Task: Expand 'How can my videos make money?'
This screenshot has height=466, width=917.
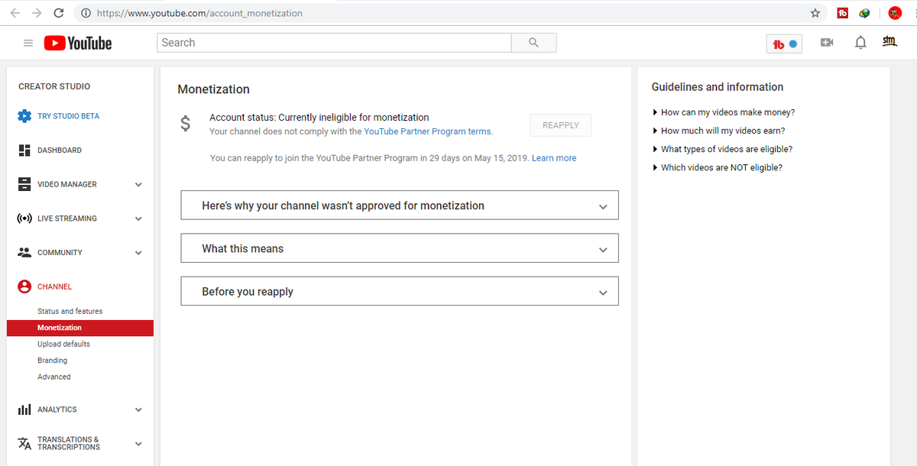Action: 724,112
